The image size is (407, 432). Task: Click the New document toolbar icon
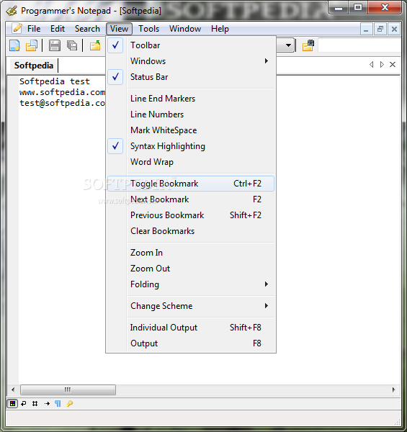[14, 45]
